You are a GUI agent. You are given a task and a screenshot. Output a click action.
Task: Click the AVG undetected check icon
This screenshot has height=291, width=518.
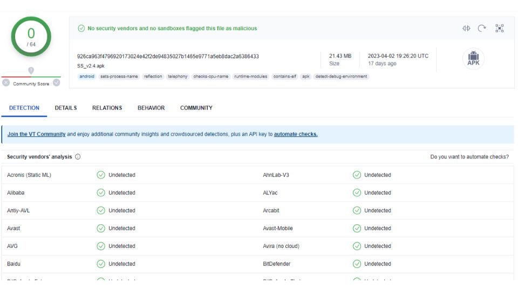coord(101,246)
